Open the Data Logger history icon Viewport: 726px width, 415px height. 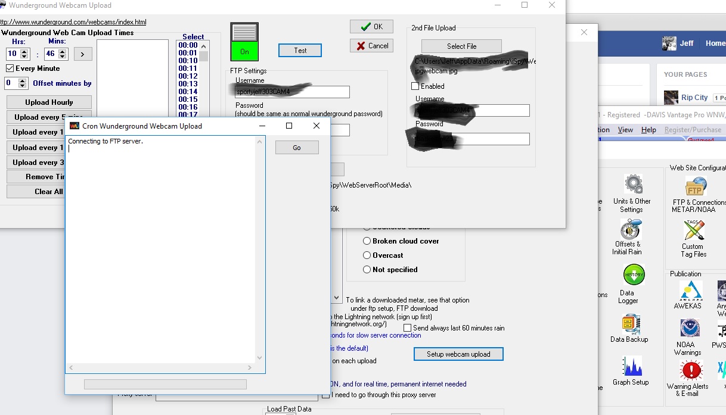tap(633, 275)
